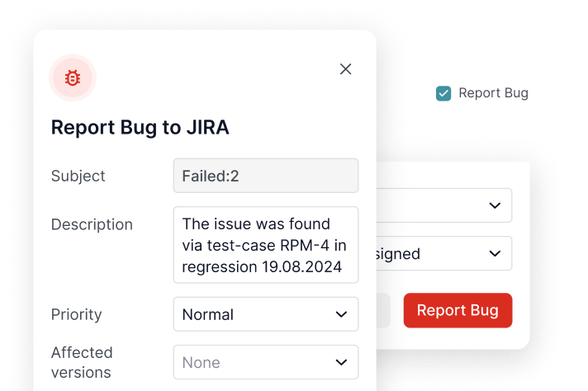Open the Affected versions dropdown showing None
The width and height of the screenshot is (588, 391).
(265, 362)
